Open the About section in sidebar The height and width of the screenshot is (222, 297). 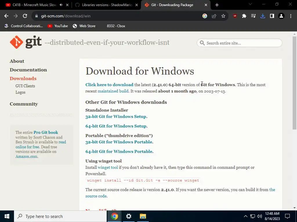17,61
